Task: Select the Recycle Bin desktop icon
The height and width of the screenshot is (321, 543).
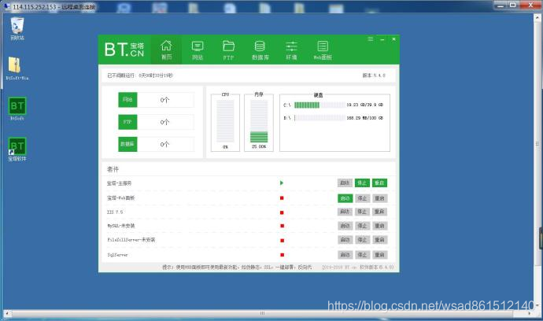Action: (x=17, y=29)
